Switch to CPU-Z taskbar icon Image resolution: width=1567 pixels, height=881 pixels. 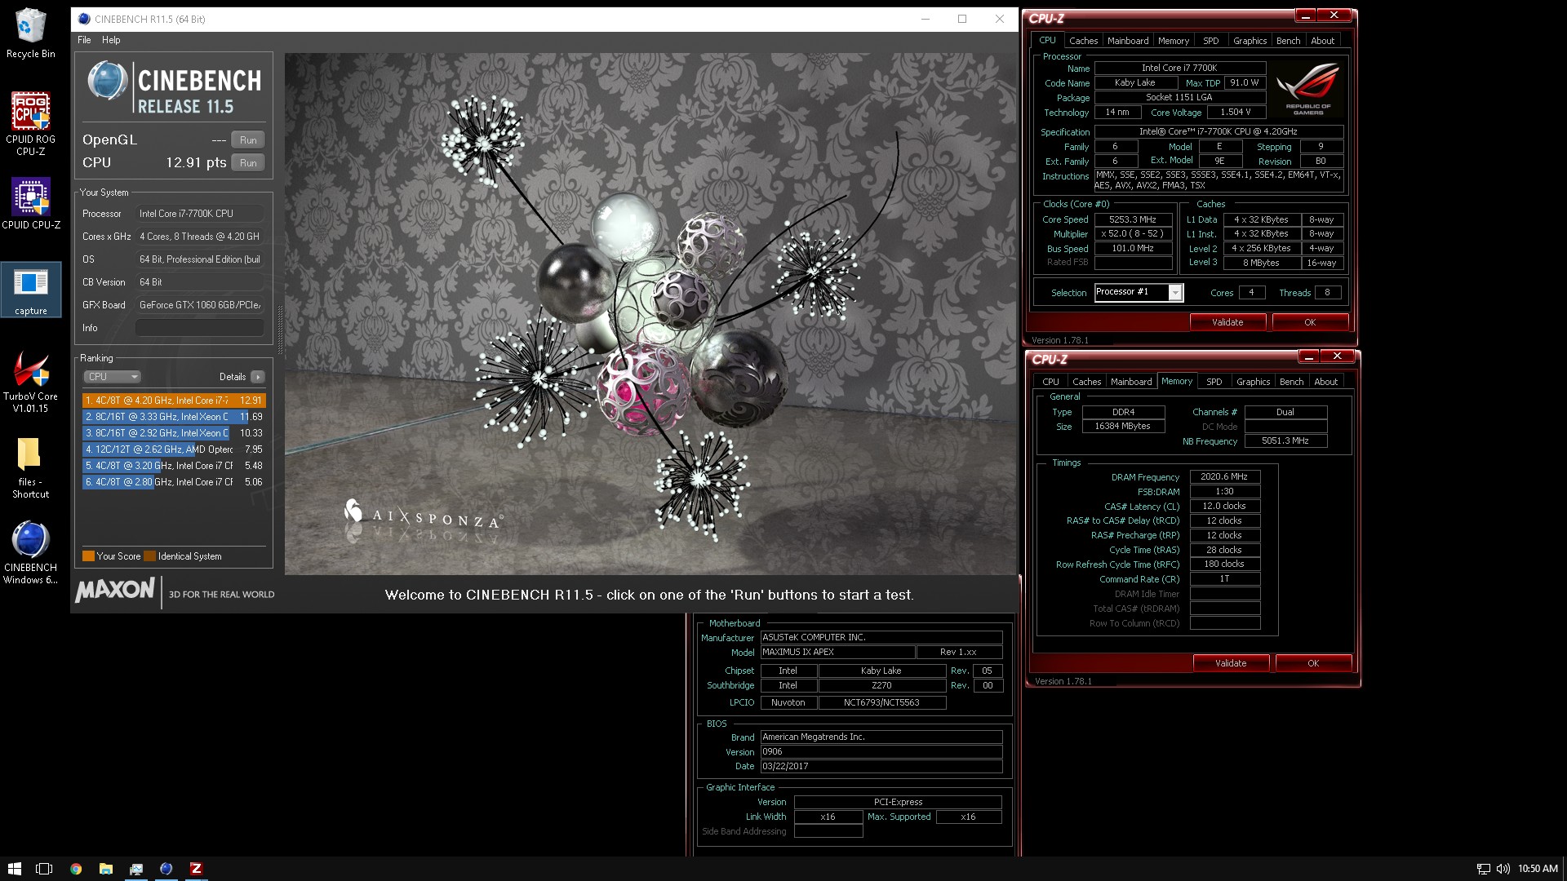tap(196, 869)
